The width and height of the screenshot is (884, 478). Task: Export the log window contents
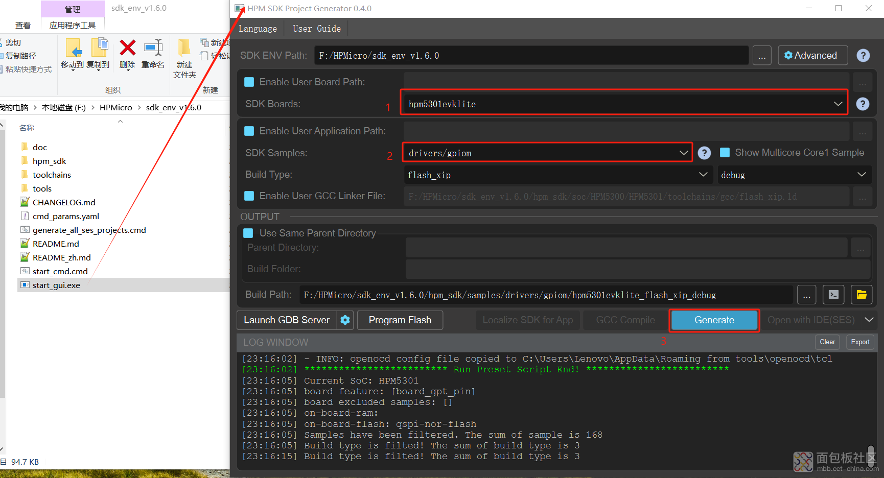(860, 342)
